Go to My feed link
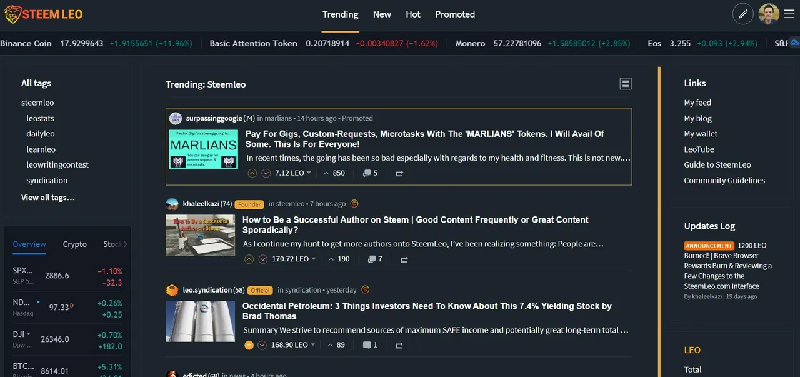 [697, 103]
